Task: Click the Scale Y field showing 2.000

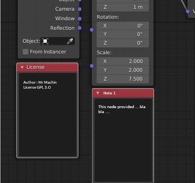Action: click(123, 70)
